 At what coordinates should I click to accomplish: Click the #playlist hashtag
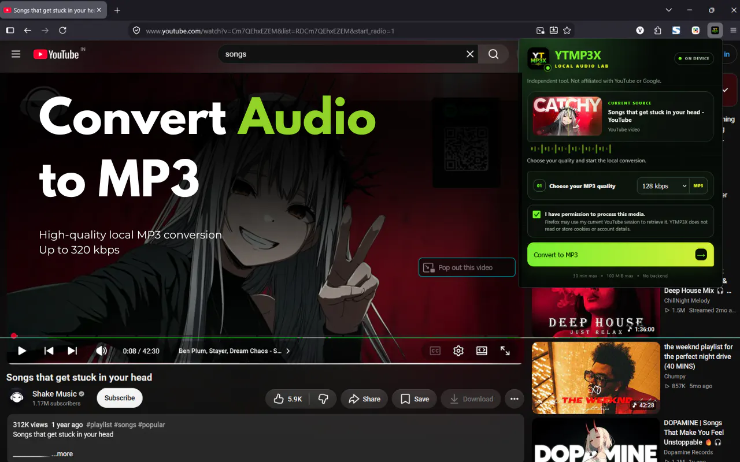pyautogui.click(x=99, y=424)
